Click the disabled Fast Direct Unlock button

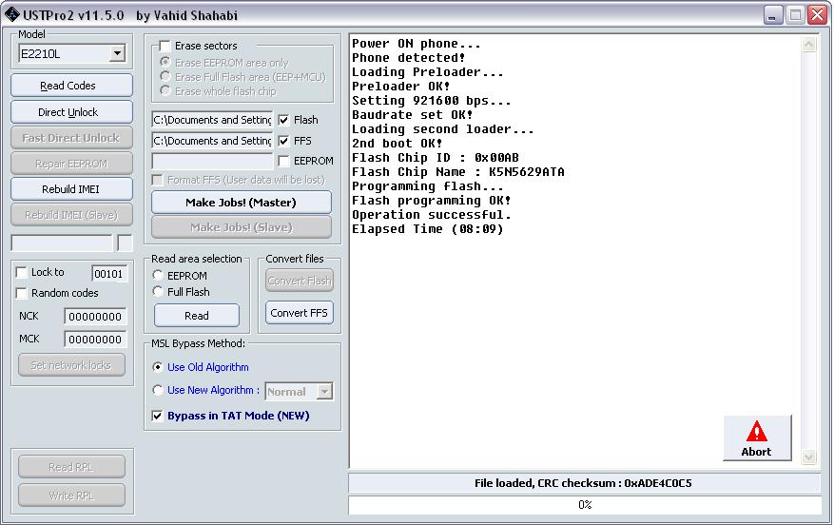point(71,138)
